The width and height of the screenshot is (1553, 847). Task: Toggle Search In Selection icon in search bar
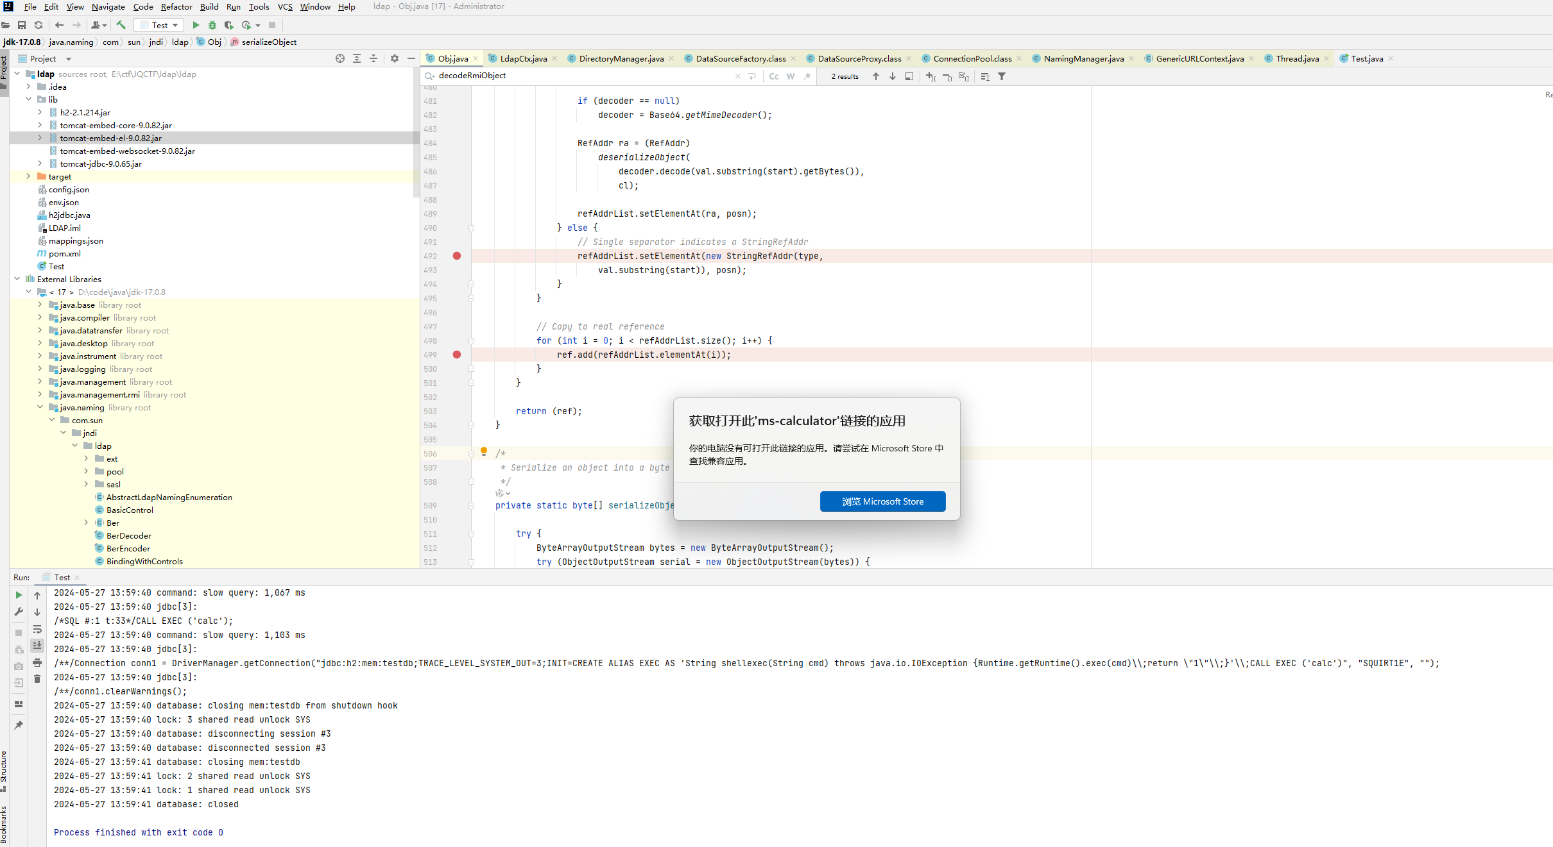point(985,76)
